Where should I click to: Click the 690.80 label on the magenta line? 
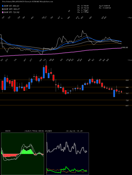coord(125,47)
